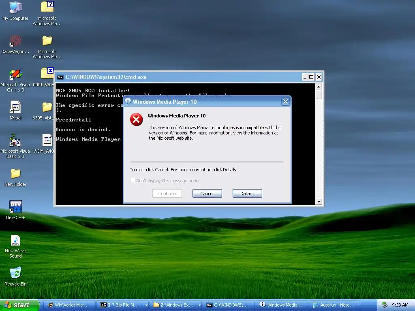Open the My Computer desktop icon
This screenshot has width=415, height=311.
(x=15, y=11)
